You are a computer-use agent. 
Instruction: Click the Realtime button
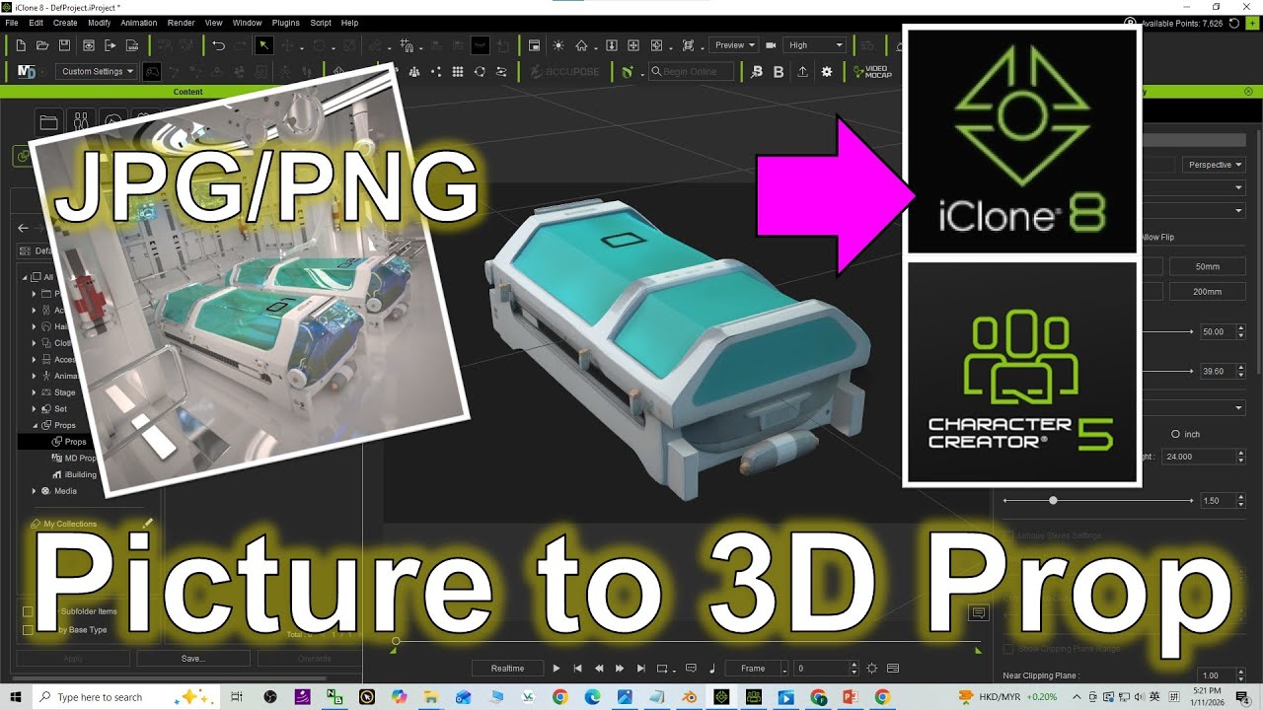point(507,668)
